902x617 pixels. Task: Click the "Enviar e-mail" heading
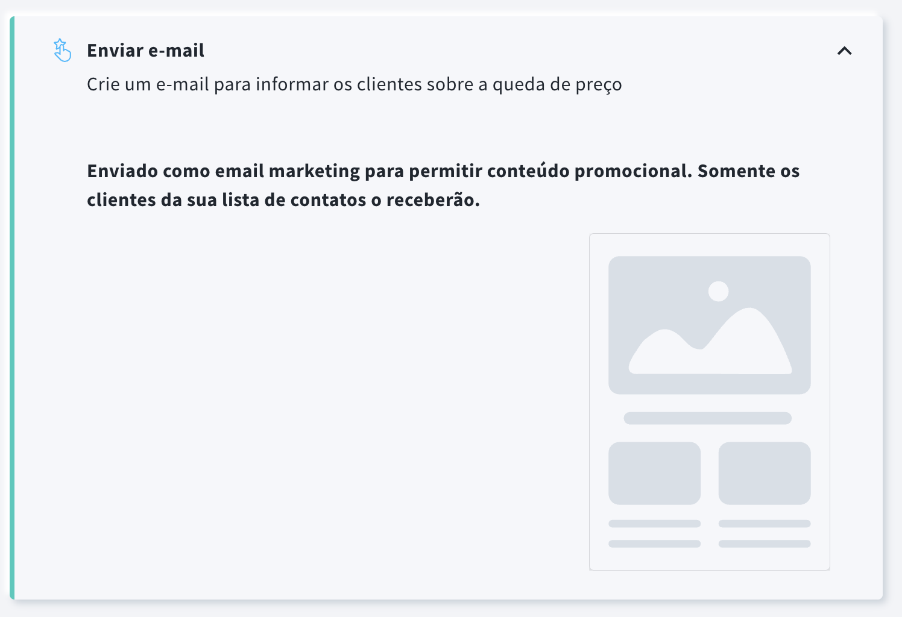point(145,51)
